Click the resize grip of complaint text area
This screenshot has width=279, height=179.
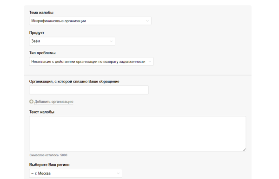244,149
